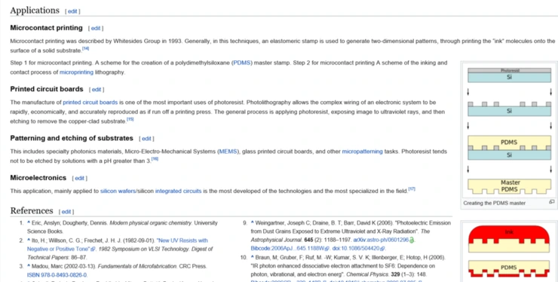
Task: Open the edit link for Printed circuit boards
Action: 97,90
